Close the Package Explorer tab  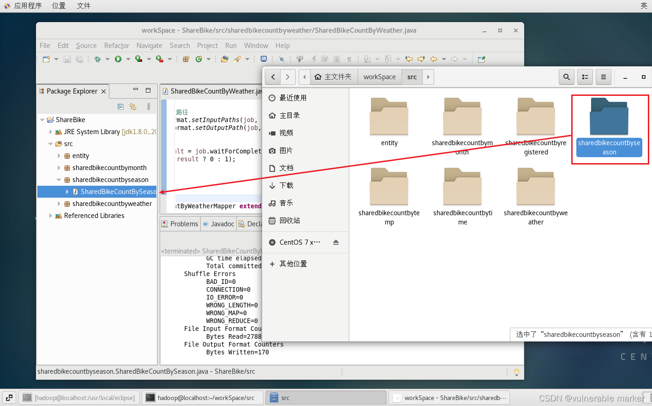pyautogui.click(x=104, y=92)
